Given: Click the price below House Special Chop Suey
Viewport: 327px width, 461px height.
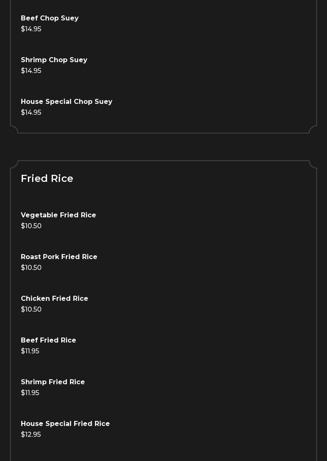Looking at the screenshot, I should [x=31, y=113].
